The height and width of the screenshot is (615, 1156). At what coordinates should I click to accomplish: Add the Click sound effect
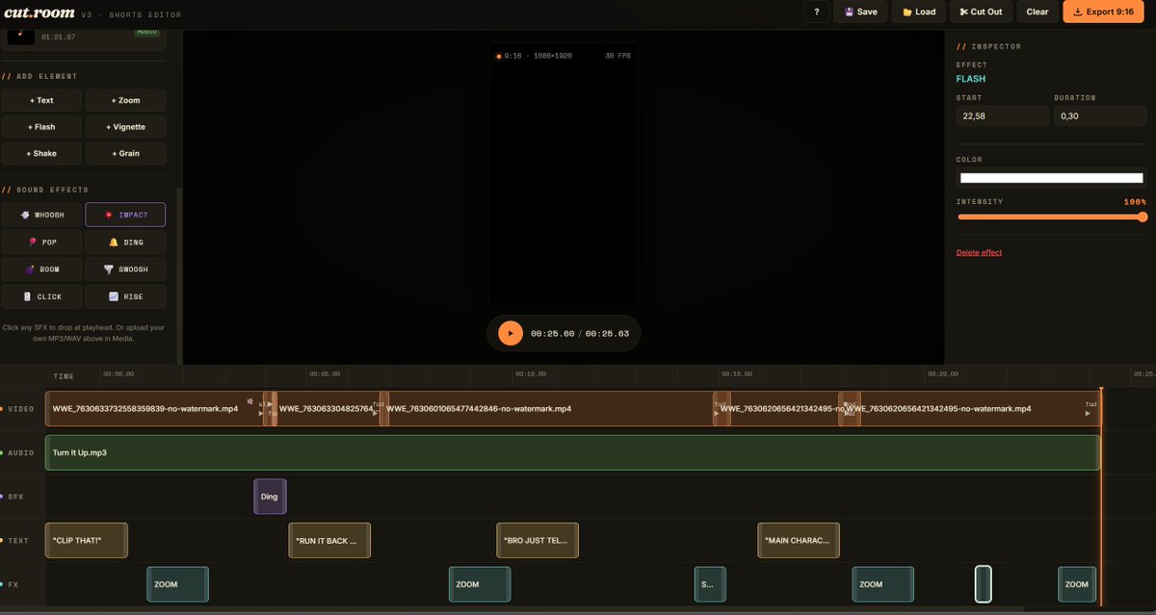click(41, 296)
